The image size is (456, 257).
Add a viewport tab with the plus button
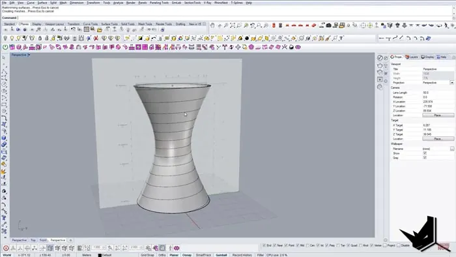coord(70,240)
